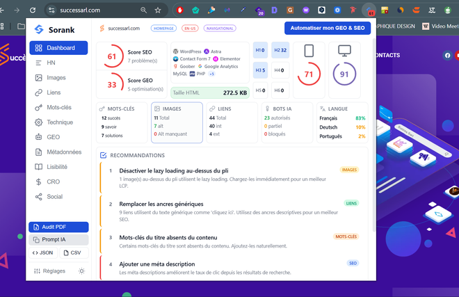Click the mobile device score icon
Viewport: 459px width, 297px height.
[x=309, y=51]
